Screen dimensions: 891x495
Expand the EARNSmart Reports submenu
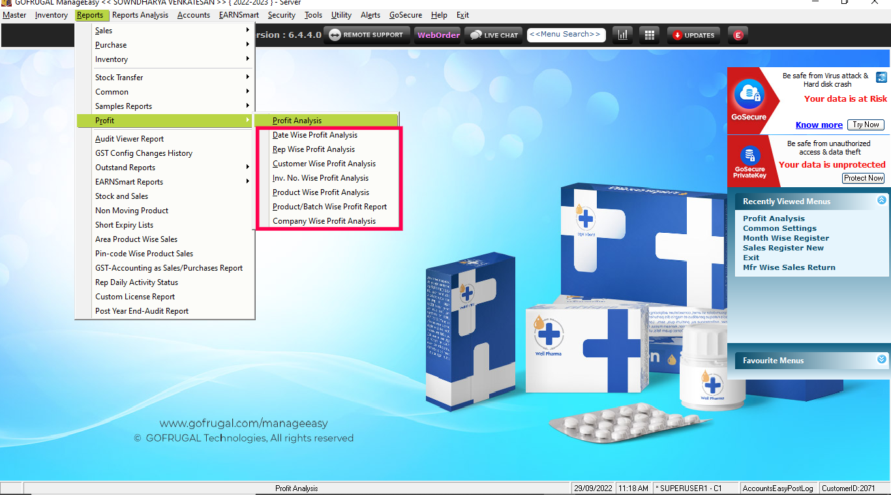point(165,182)
